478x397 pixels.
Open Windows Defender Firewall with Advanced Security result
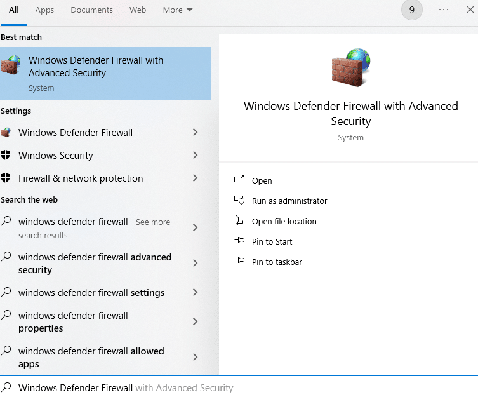105,74
